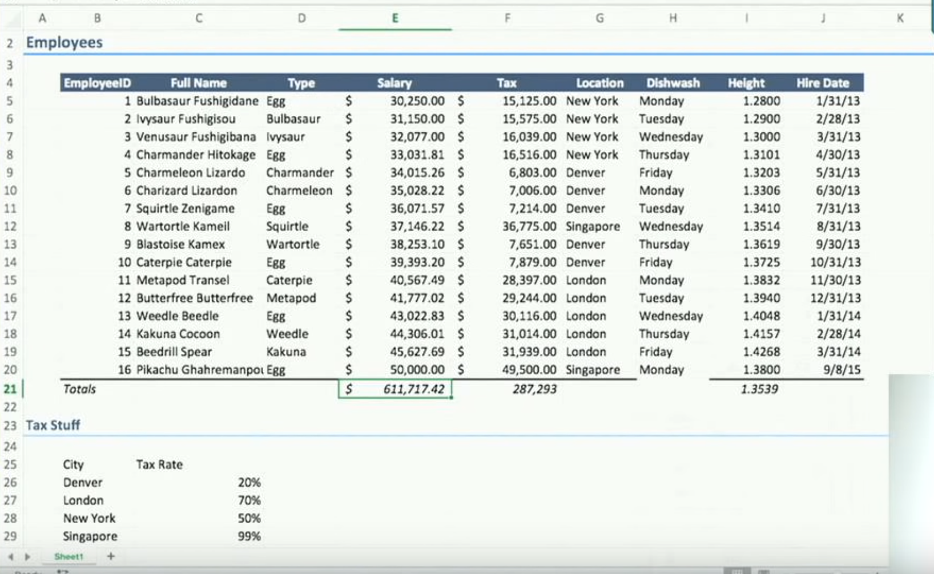Click the Dishwash header cell

coord(673,83)
